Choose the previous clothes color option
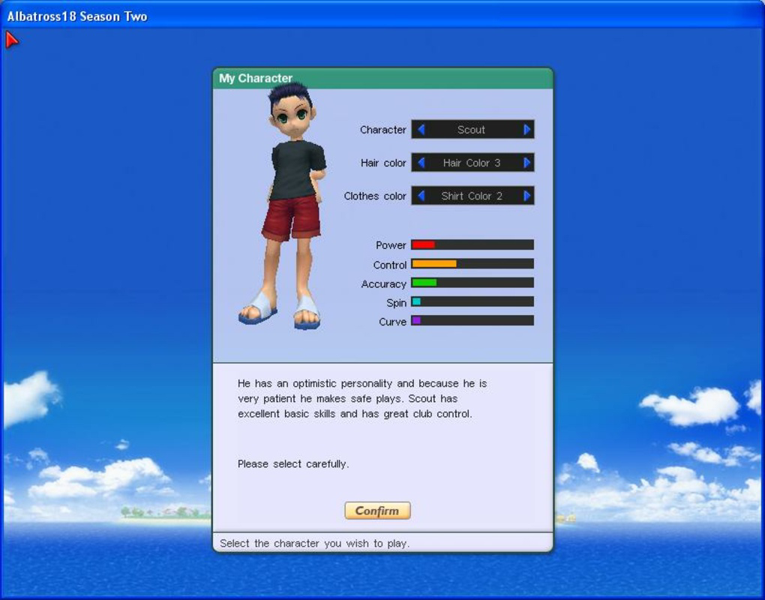The height and width of the screenshot is (600, 765). [x=421, y=196]
